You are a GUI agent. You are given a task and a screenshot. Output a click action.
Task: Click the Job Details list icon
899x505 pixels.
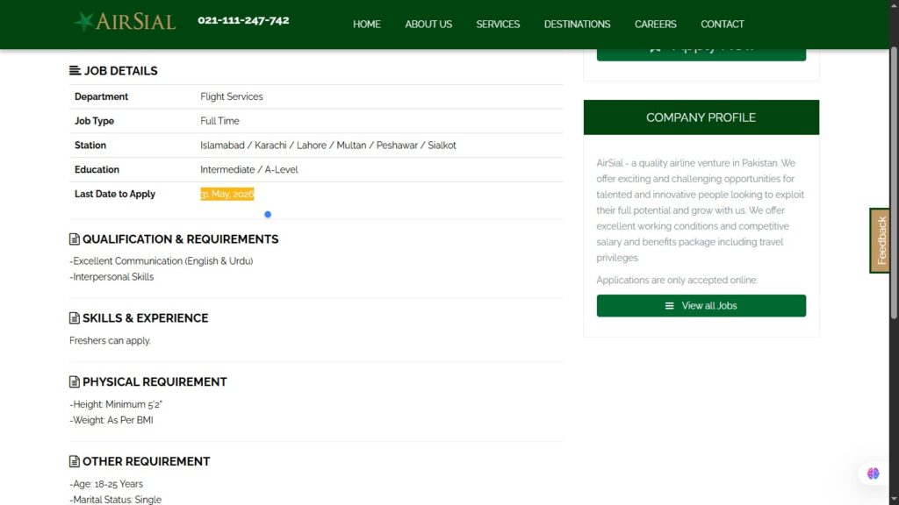[75, 71]
